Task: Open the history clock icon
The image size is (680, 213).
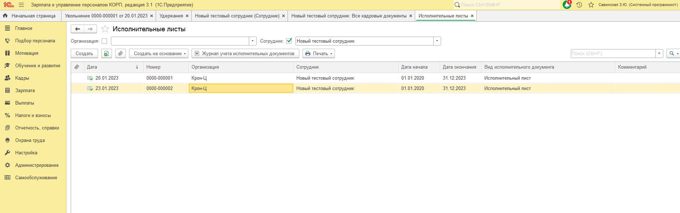Action: (579, 5)
